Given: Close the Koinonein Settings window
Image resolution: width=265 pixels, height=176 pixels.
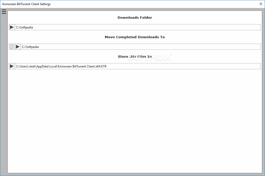Looking at the screenshot, I should click(261, 4).
